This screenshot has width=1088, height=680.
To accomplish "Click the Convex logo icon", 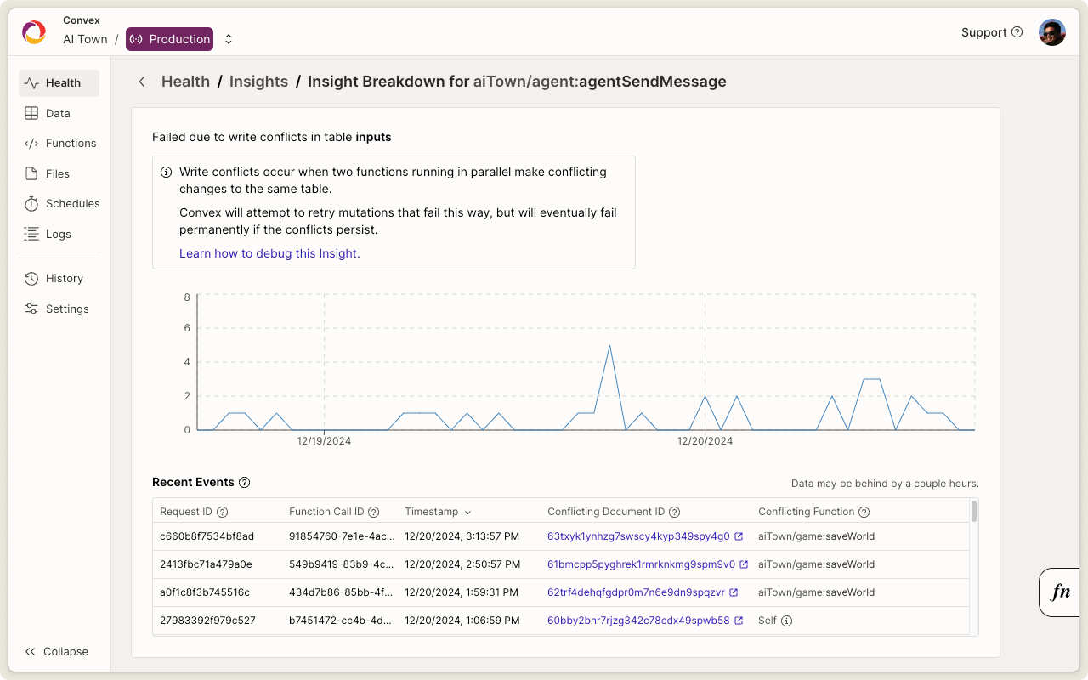I will tap(34, 32).
